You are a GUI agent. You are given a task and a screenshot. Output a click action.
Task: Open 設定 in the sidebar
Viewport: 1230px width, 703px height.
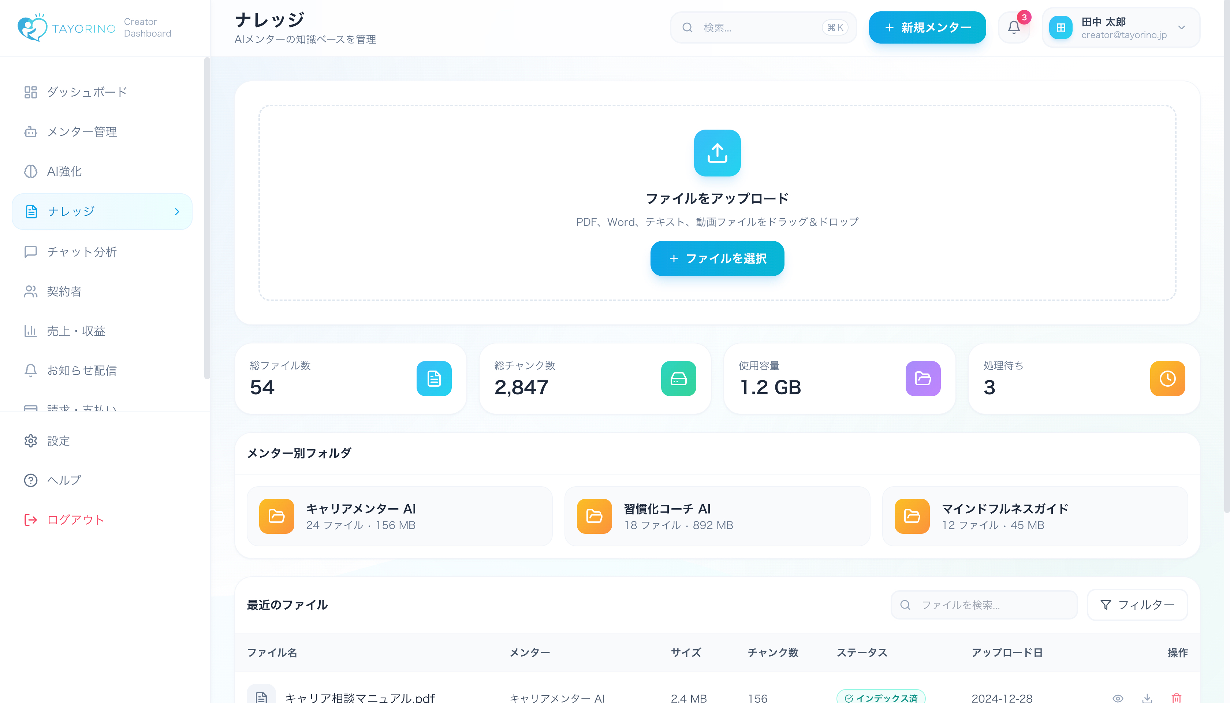coord(58,440)
